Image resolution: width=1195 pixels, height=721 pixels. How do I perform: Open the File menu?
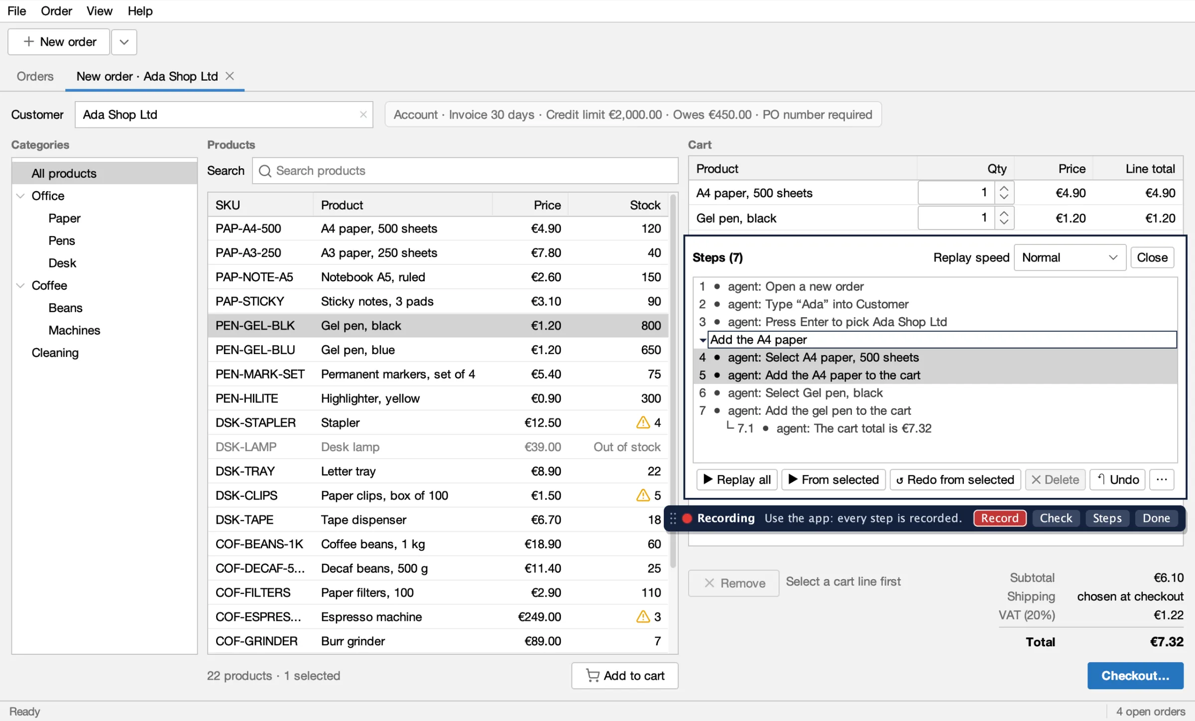click(16, 11)
